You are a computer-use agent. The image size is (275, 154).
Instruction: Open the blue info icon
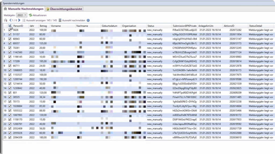pyautogui.click(x=88, y=20)
